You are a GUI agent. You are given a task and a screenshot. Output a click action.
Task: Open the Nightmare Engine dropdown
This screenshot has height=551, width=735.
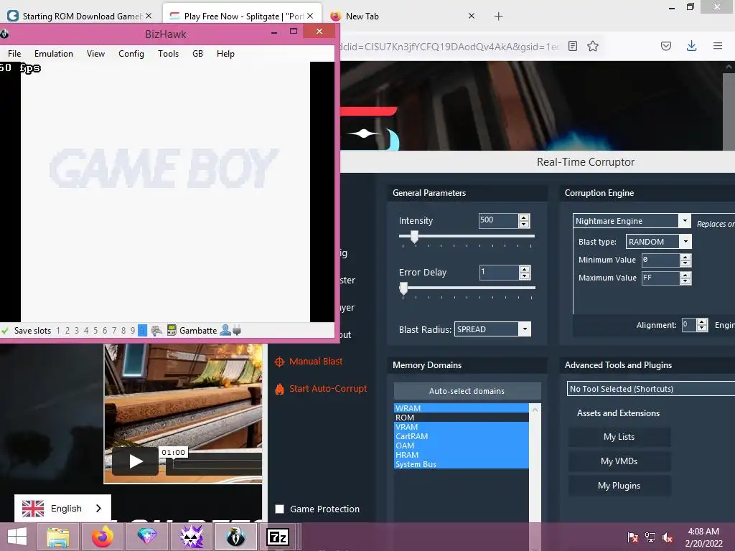click(x=684, y=221)
